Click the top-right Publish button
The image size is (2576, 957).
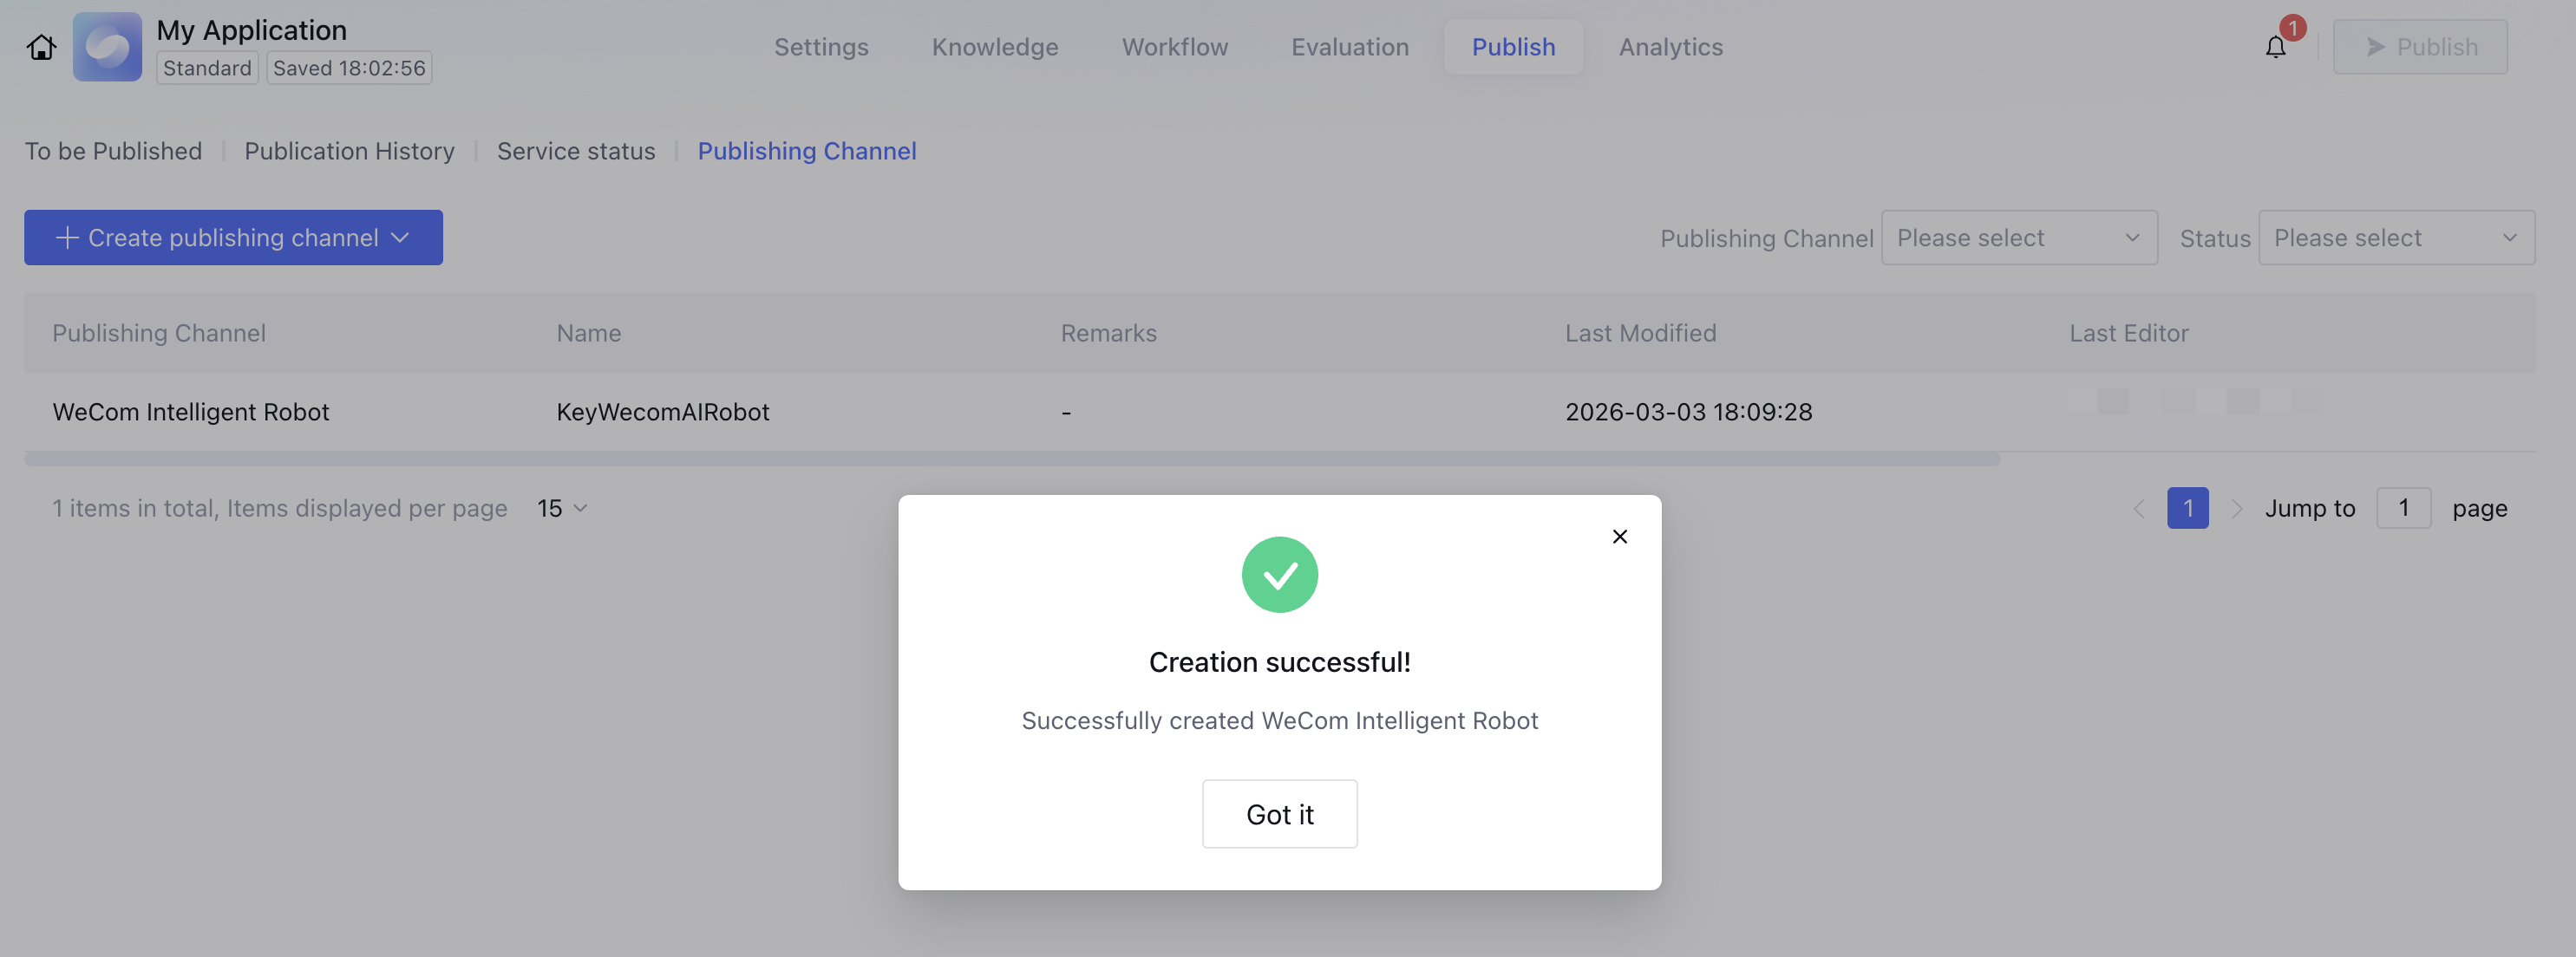click(2419, 47)
